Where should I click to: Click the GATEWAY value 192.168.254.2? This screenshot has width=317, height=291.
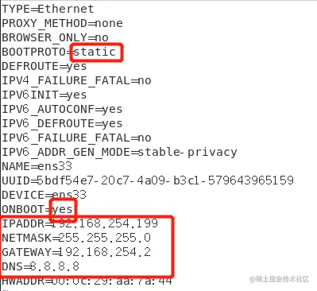(105, 252)
